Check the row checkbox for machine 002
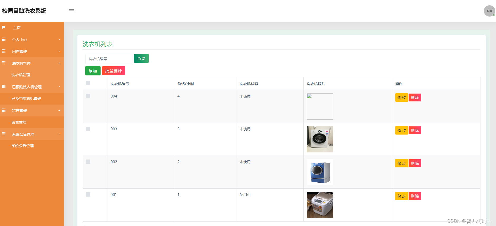The image size is (496, 226). pos(88,162)
